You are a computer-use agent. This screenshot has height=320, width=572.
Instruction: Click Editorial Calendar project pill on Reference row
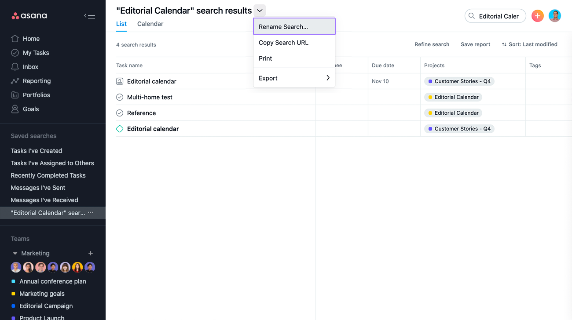click(x=453, y=113)
